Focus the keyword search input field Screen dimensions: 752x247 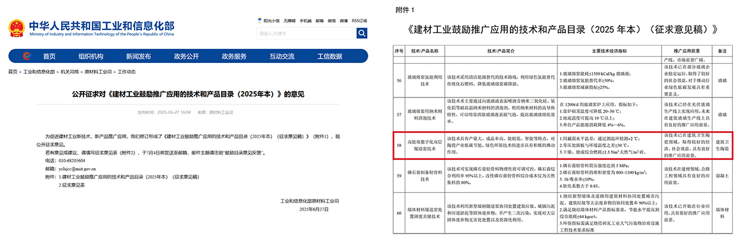306,33
